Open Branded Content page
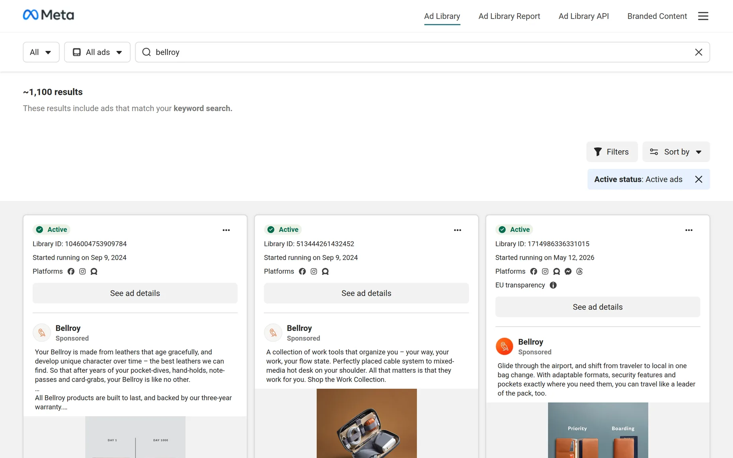The height and width of the screenshot is (458, 733). pyautogui.click(x=657, y=16)
